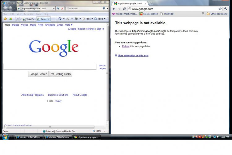Click volume speaker icon in system tray
The height and width of the screenshot is (155, 232).
(x=218, y=137)
